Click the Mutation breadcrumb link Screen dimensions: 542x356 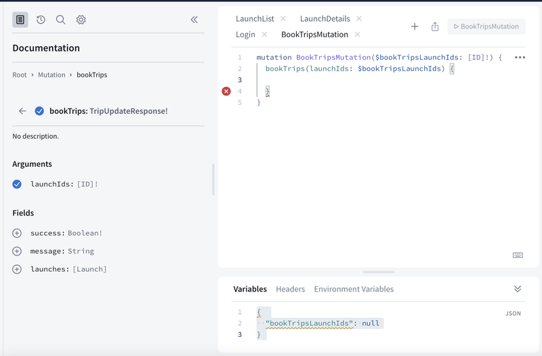[x=51, y=75]
